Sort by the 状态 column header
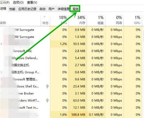The height and width of the screenshot is (118, 144). [x=45, y=23]
